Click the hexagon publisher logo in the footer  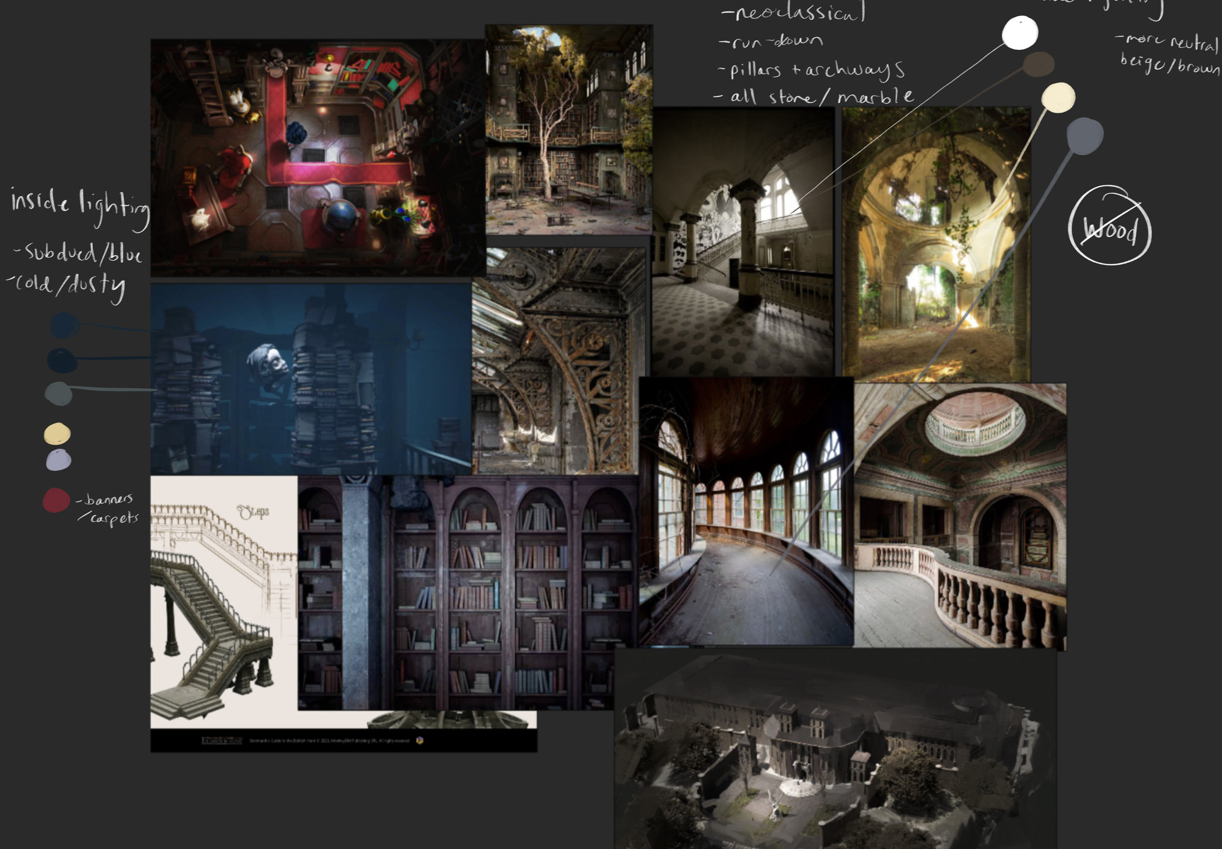click(x=419, y=740)
